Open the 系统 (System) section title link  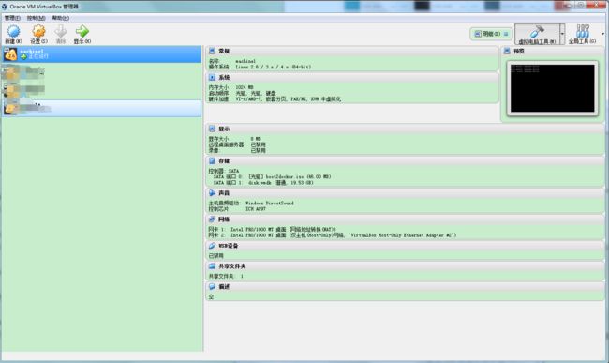[224, 77]
